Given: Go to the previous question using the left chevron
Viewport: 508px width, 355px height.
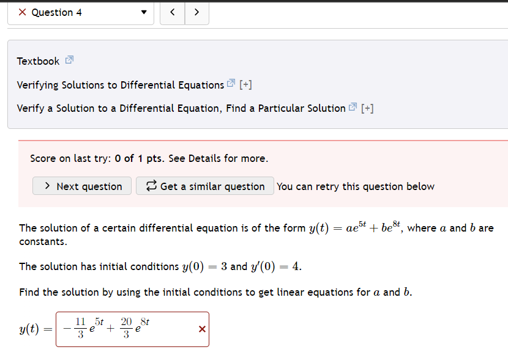Looking at the screenshot, I should (x=172, y=11).
